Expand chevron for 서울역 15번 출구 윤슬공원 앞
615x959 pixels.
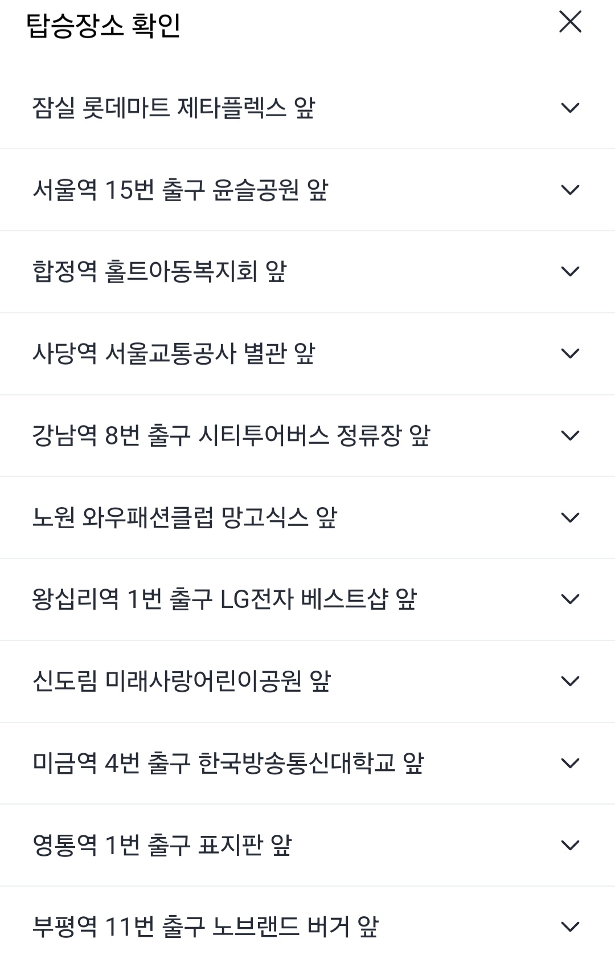[570, 190]
